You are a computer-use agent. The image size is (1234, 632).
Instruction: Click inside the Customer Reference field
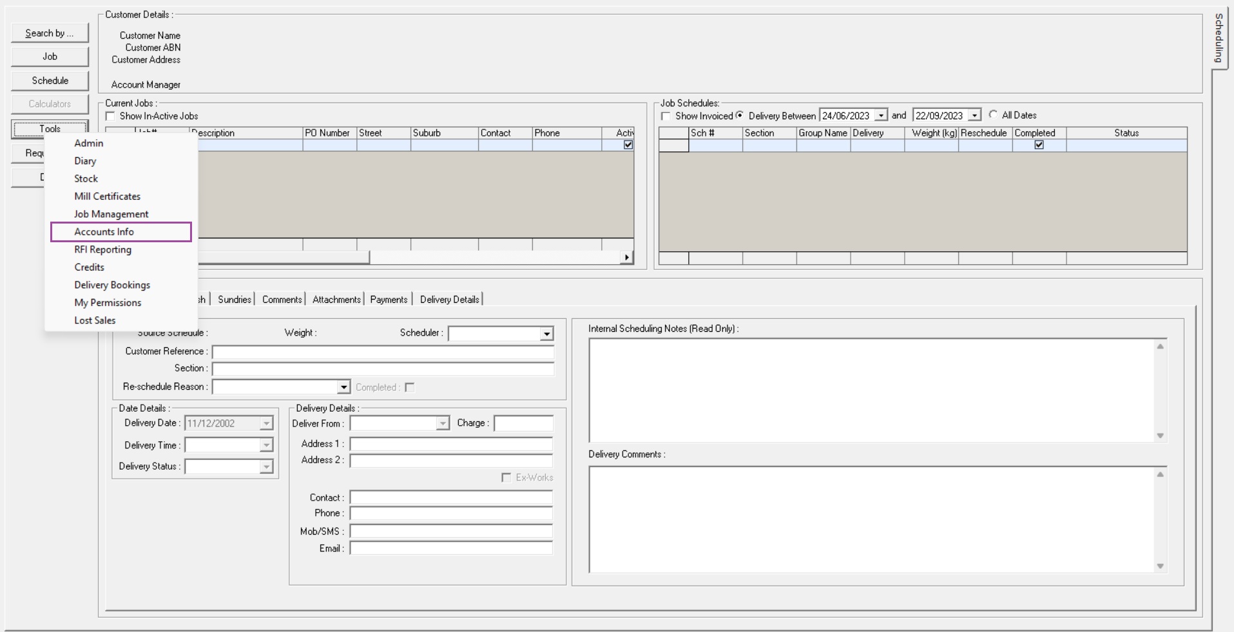pyautogui.click(x=383, y=352)
